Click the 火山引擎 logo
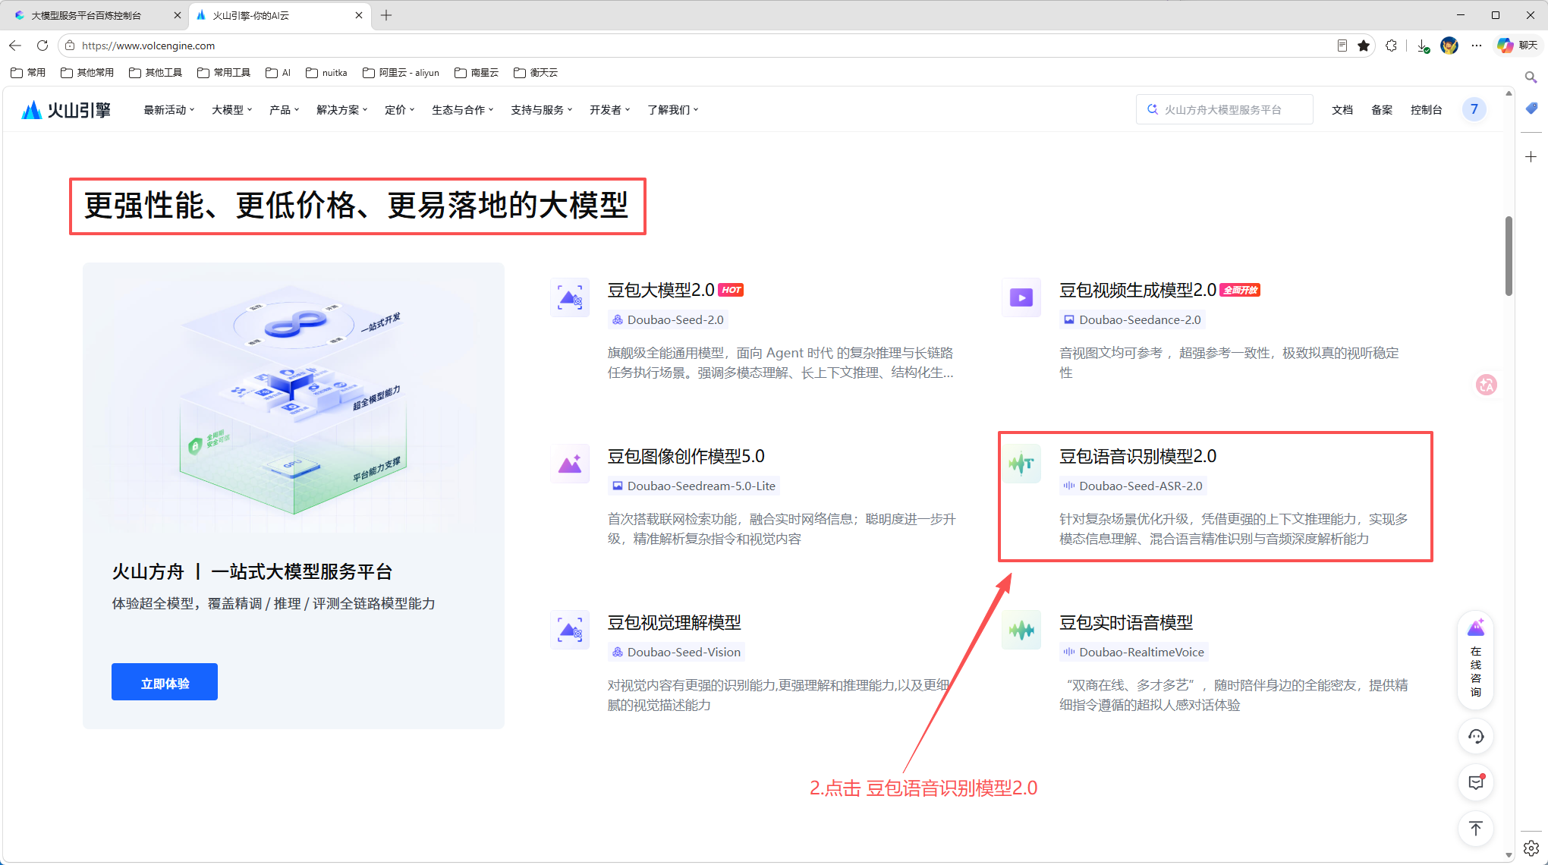This screenshot has width=1548, height=865. click(x=66, y=110)
